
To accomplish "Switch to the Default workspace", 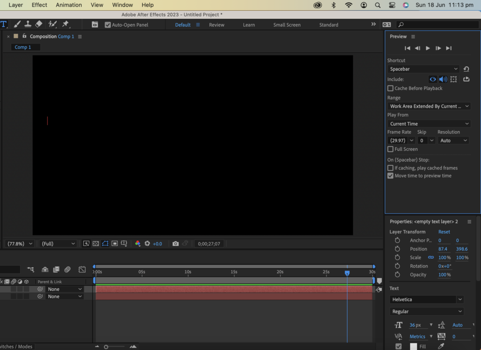I will pos(183,25).
